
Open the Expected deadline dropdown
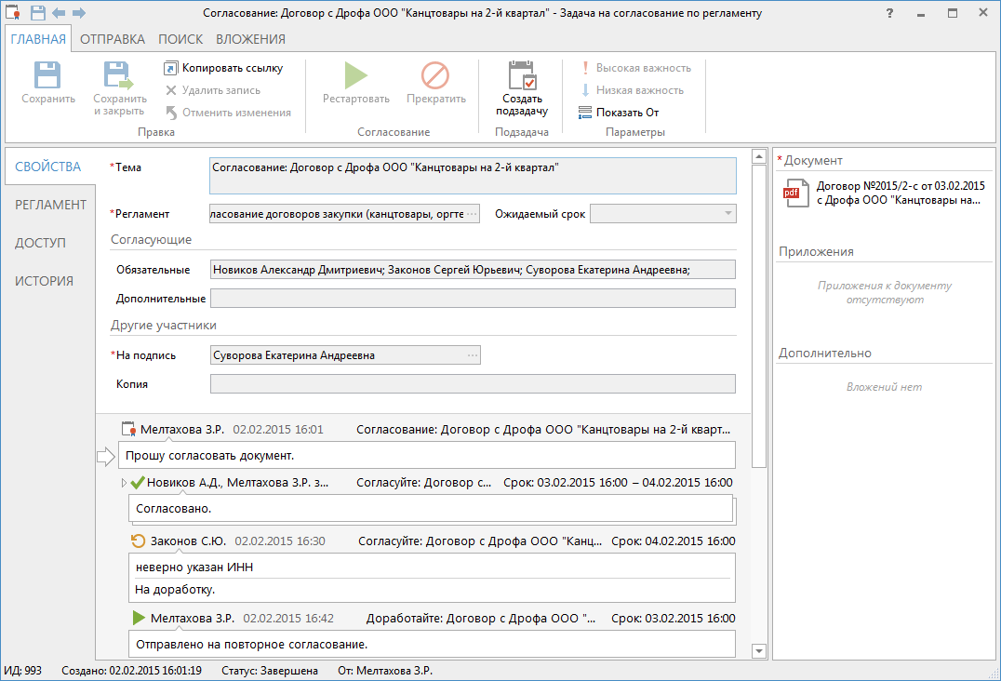point(727,214)
